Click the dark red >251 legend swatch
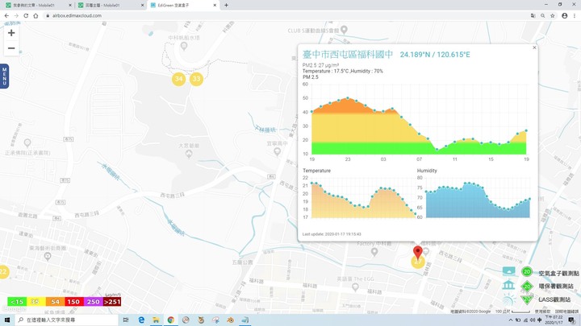 (x=112, y=302)
